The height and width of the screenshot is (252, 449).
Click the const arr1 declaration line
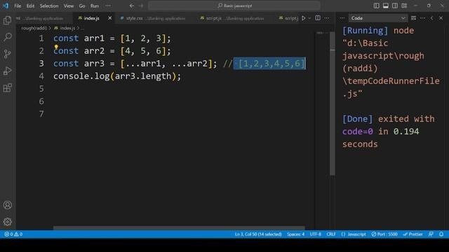(x=112, y=38)
